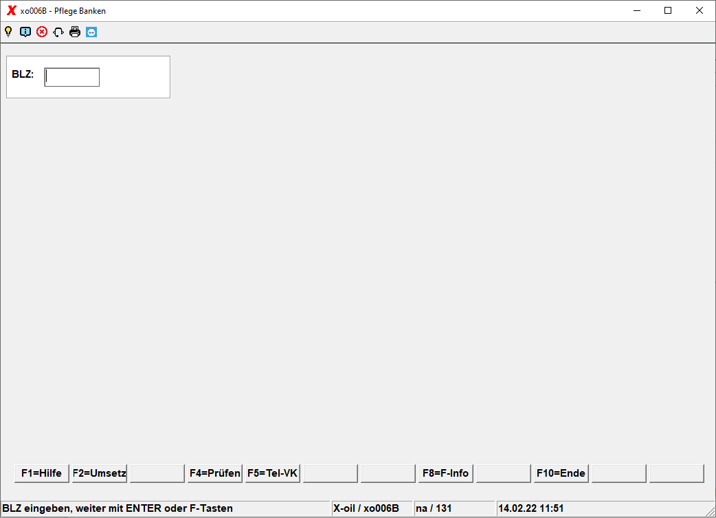This screenshot has height=518, width=716.
Task: Click window title 'xo006B - Pflege Banken'
Action: pyautogui.click(x=63, y=11)
